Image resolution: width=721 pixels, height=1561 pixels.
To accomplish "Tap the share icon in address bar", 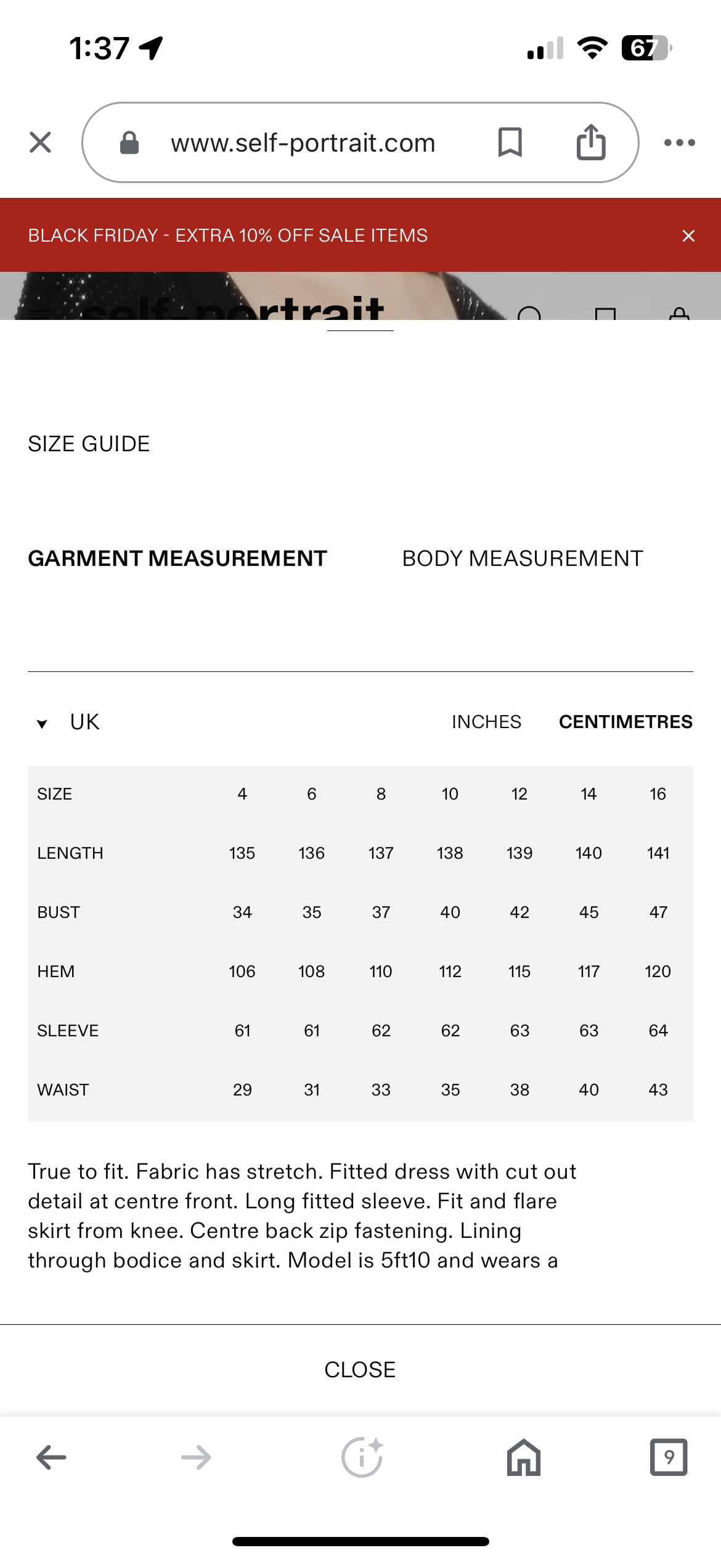I will (590, 142).
